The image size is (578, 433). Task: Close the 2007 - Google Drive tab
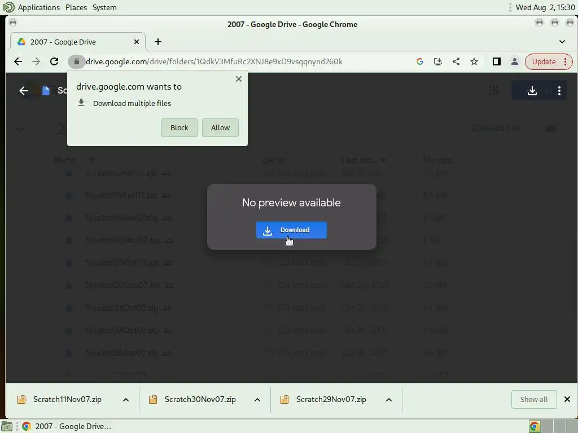(137, 42)
